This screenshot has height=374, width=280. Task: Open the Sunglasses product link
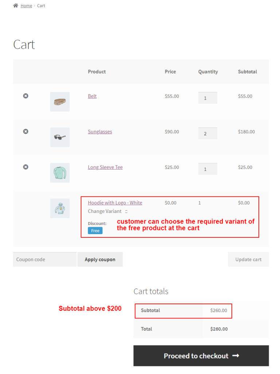pos(100,131)
